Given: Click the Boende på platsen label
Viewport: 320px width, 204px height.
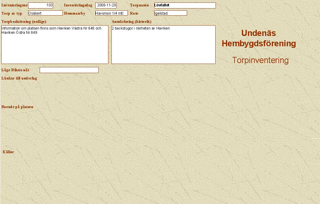Looking at the screenshot, I should point(17,107).
